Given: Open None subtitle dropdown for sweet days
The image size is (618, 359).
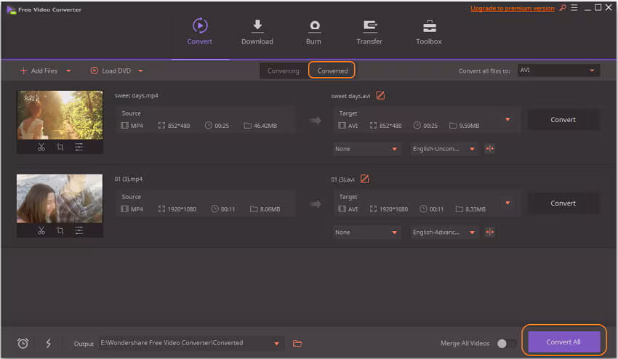Looking at the screenshot, I should [366, 149].
